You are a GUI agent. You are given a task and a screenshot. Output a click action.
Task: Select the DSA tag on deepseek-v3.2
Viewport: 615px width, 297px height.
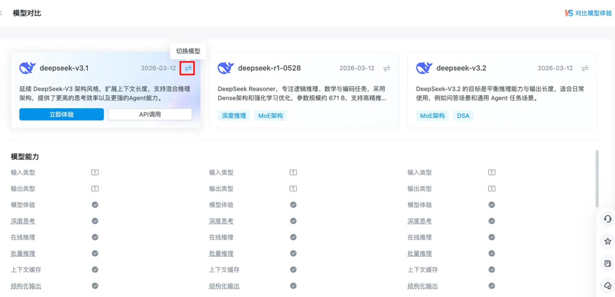pyautogui.click(x=463, y=116)
